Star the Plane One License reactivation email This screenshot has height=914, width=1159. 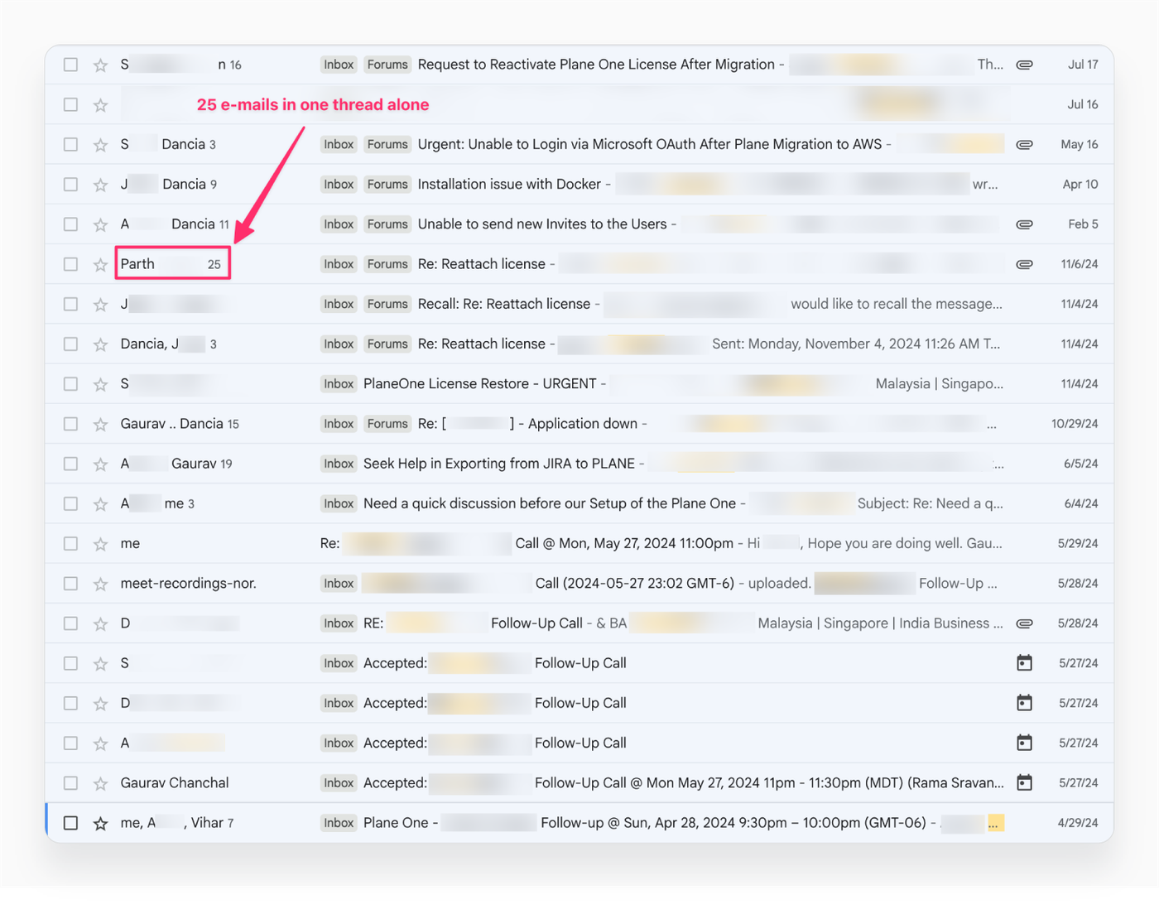pos(100,65)
